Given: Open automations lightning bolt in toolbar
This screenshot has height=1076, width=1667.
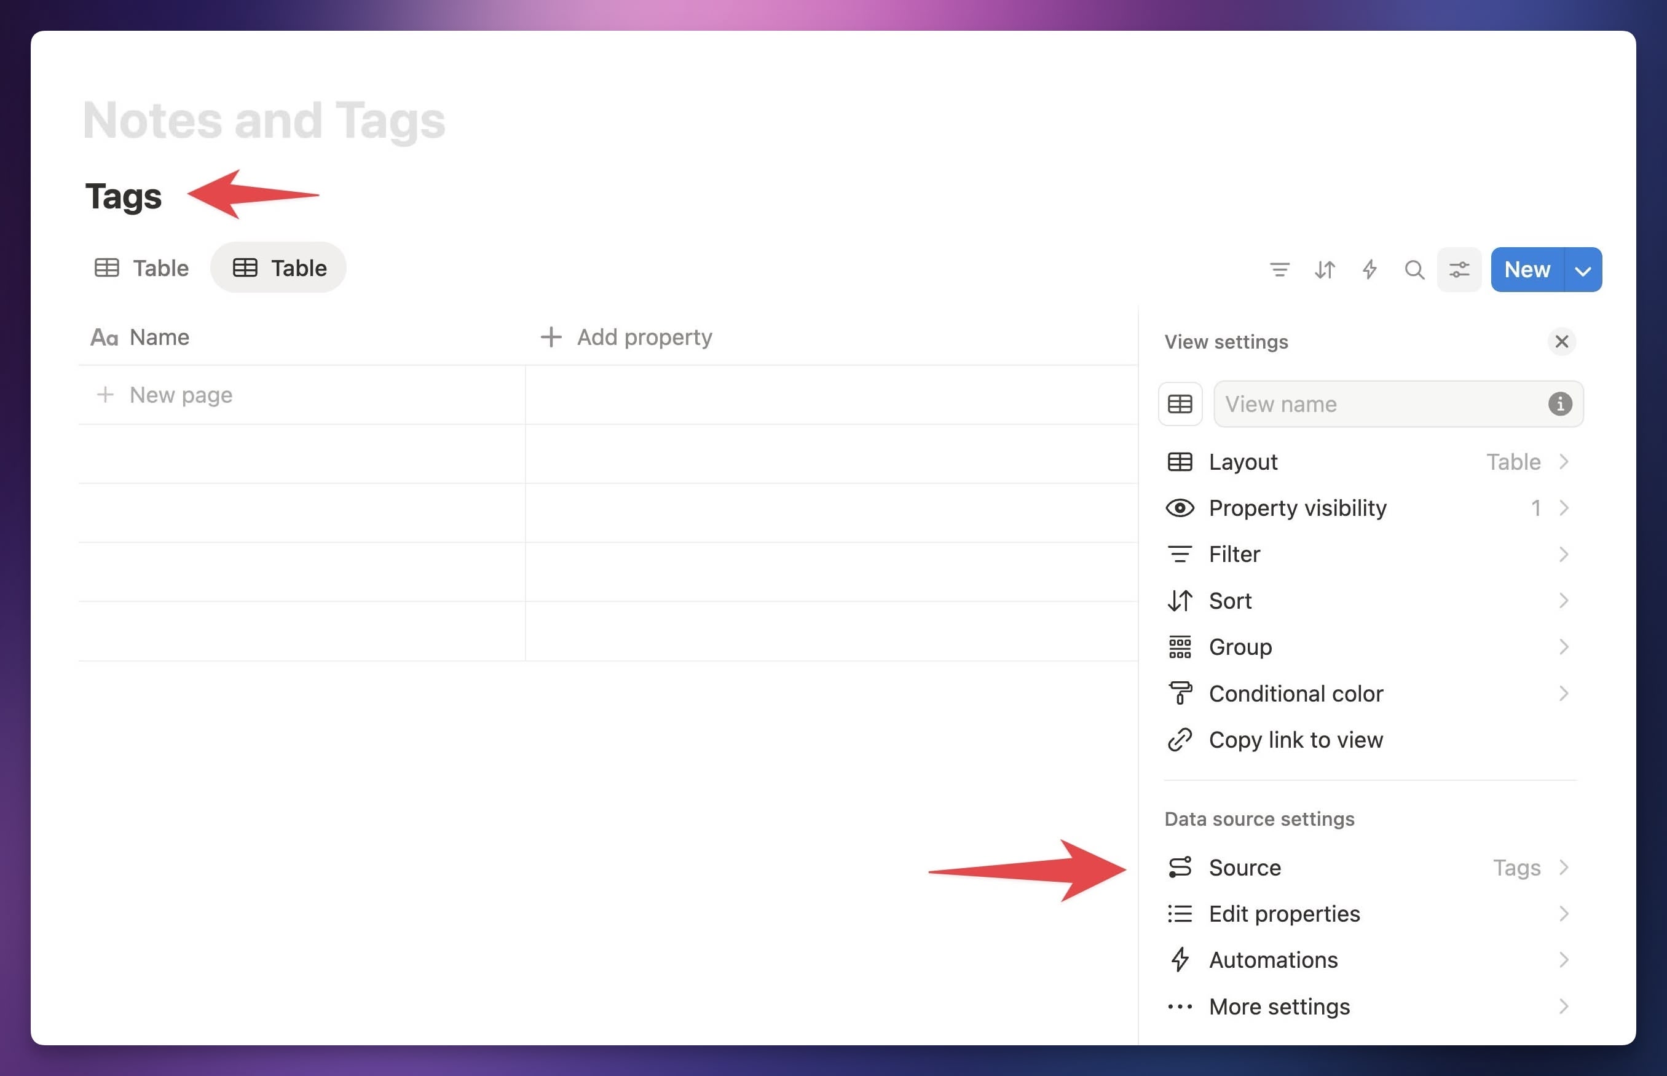Looking at the screenshot, I should point(1369,269).
